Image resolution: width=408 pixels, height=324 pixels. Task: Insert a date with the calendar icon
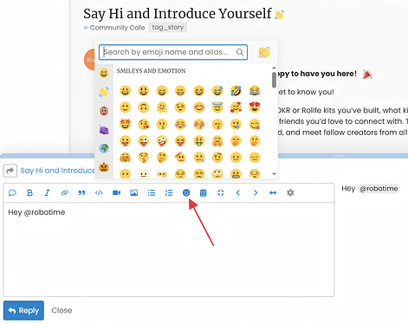coord(204,192)
